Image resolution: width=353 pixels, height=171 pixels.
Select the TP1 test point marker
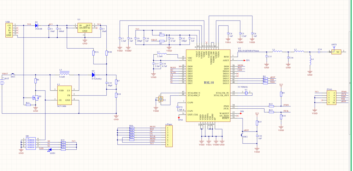pos(245,60)
